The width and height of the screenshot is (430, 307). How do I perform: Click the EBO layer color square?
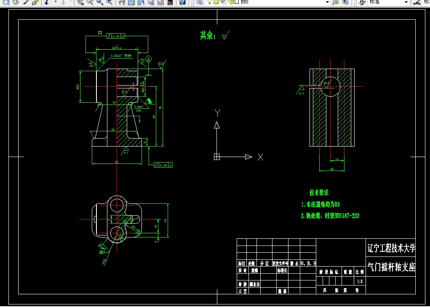click(237, 2)
